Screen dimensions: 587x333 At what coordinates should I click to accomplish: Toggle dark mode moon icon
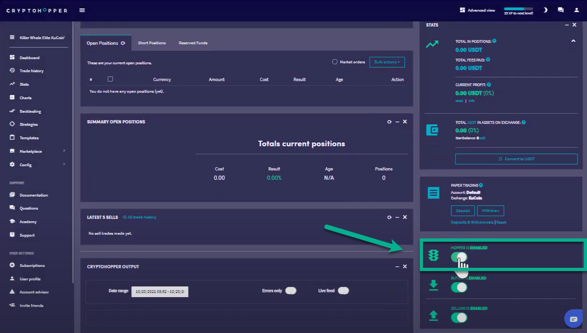[x=545, y=10]
